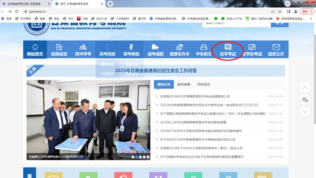Click the back-to-top up arrow button
This screenshot has width=316, height=178.
tap(305, 88)
